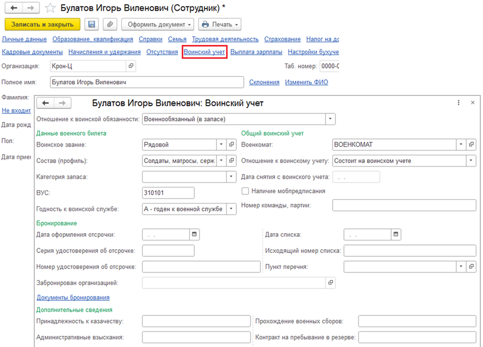Expand the Категория запаса dropdown
Image resolution: width=483 pixels, height=347 pixels.
(231, 177)
